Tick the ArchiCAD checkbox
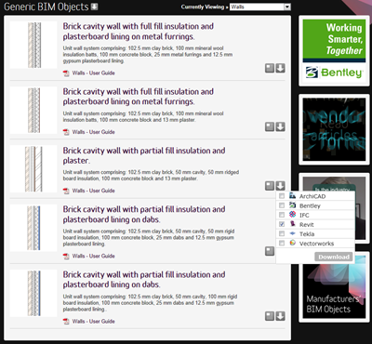372x344 pixels. point(282,196)
